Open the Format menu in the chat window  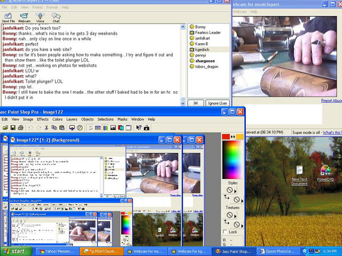[x=52, y=7]
